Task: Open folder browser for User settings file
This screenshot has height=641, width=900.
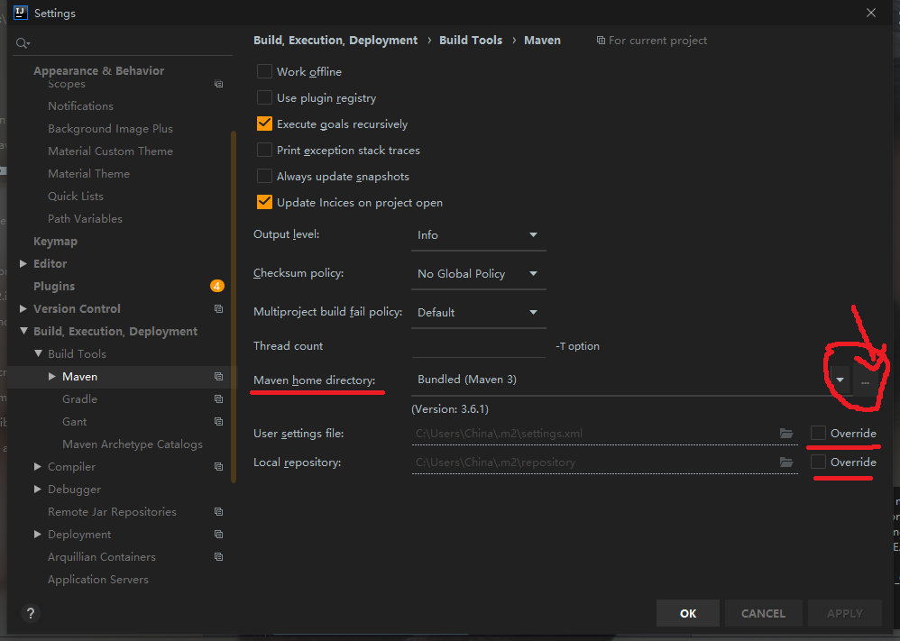Action: (786, 434)
